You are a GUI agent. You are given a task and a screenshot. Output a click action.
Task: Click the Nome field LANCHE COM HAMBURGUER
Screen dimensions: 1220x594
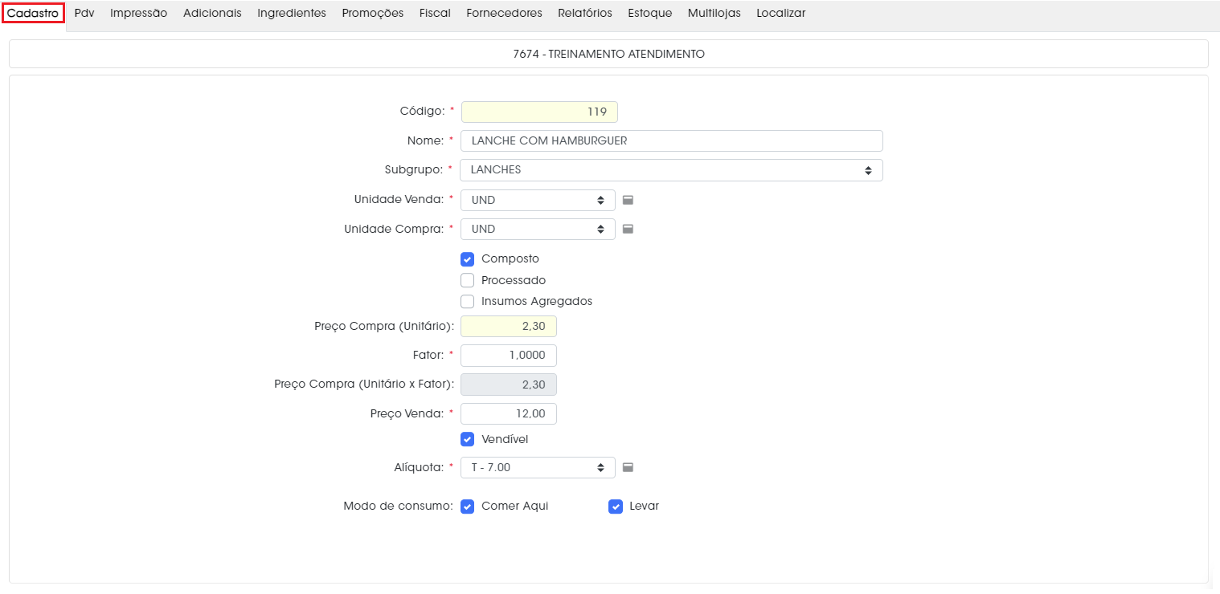click(671, 140)
